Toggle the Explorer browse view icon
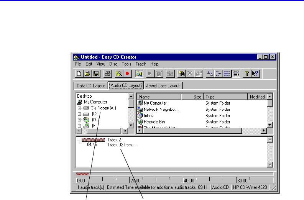This screenshot has height=200, width=304. coord(139,74)
